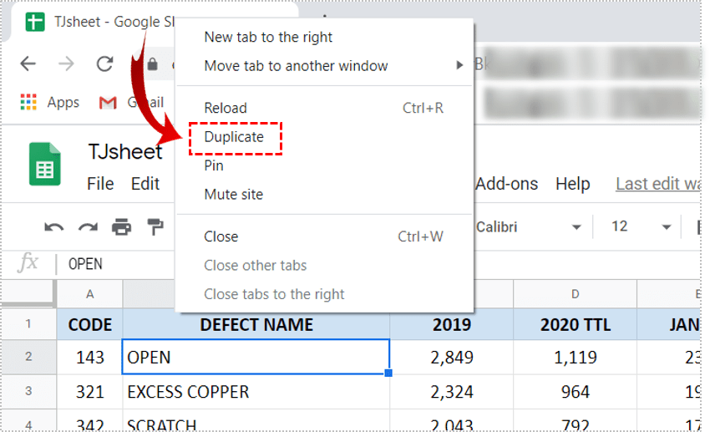The height and width of the screenshot is (432, 710).
Task: Expand Move tab to another window submenu
Action: tap(459, 65)
